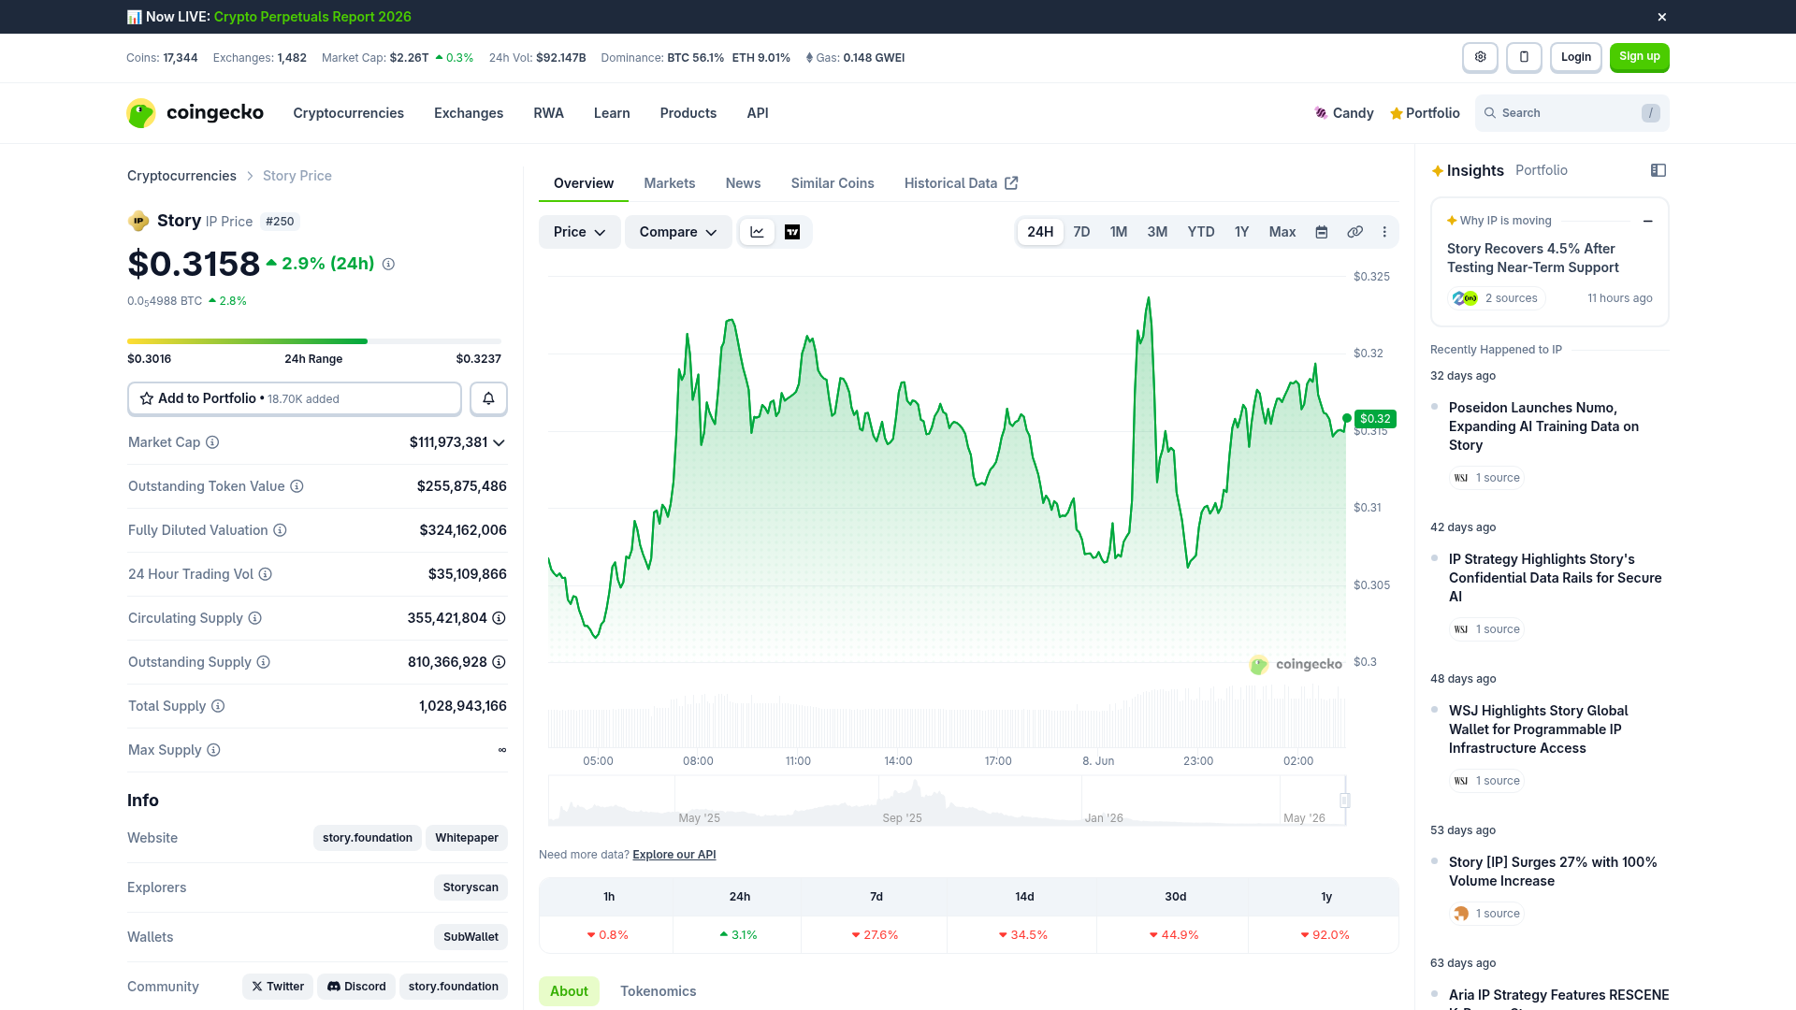This screenshot has width=1796, height=1010.
Task: Expand Market Cap value chevron
Action: pos(499,442)
